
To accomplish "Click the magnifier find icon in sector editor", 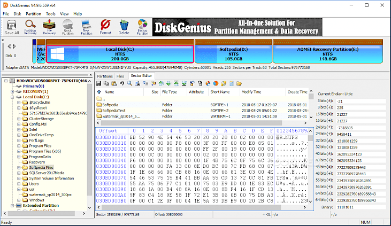I will [x=129, y=83].
